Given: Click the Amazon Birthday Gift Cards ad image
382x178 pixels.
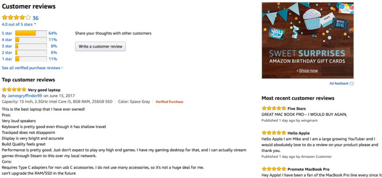Looking at the screenshot, I should (308, 40).
